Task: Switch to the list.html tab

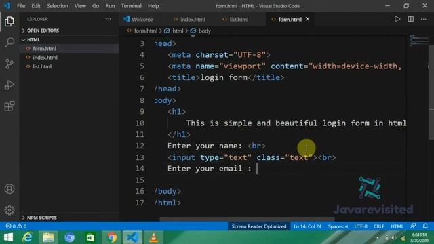Action: [x=239, y=20]
